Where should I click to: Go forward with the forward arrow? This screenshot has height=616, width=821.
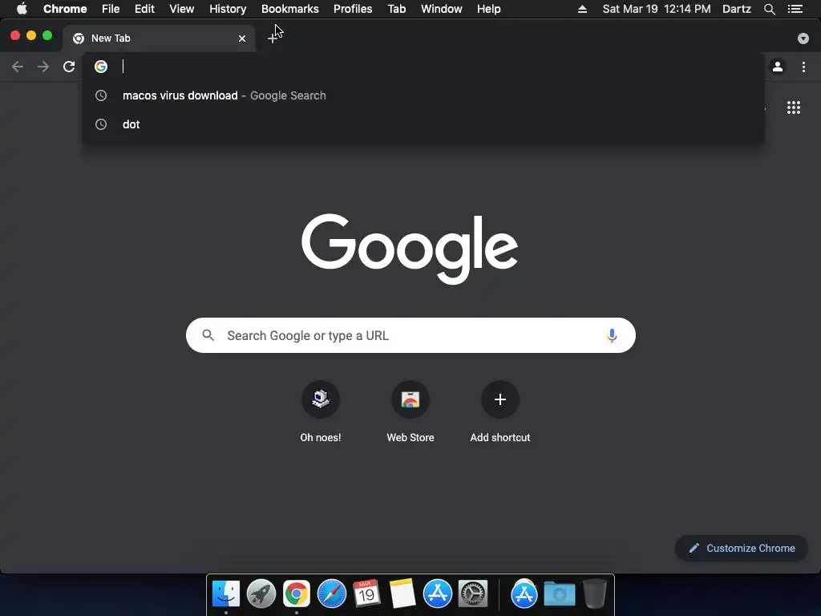pos(43,67)
